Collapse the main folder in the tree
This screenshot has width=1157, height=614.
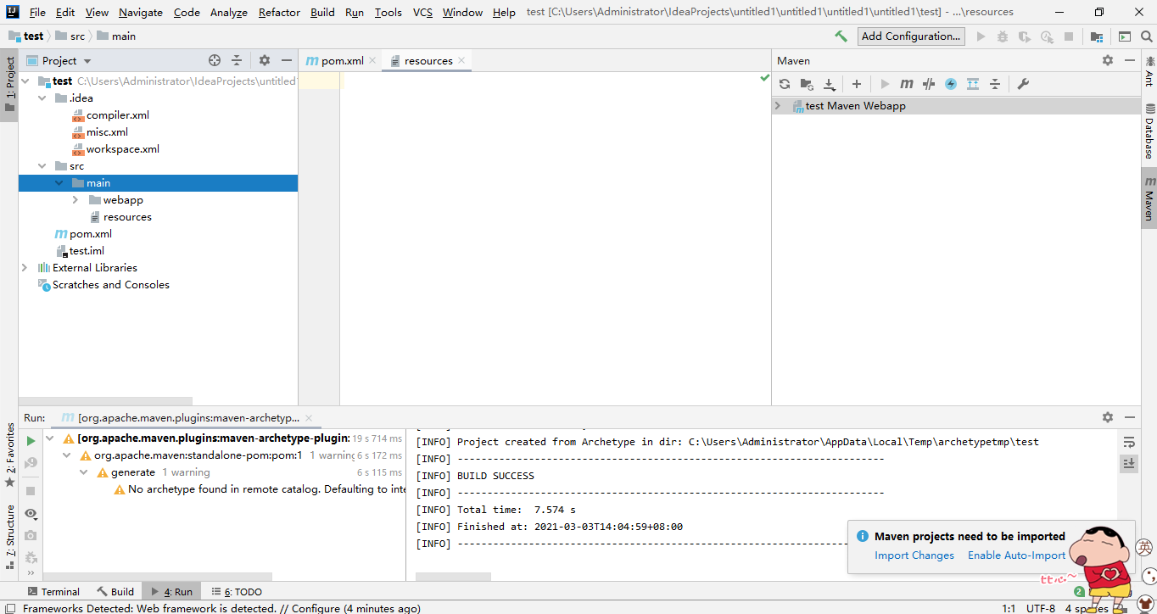point(59,183)
